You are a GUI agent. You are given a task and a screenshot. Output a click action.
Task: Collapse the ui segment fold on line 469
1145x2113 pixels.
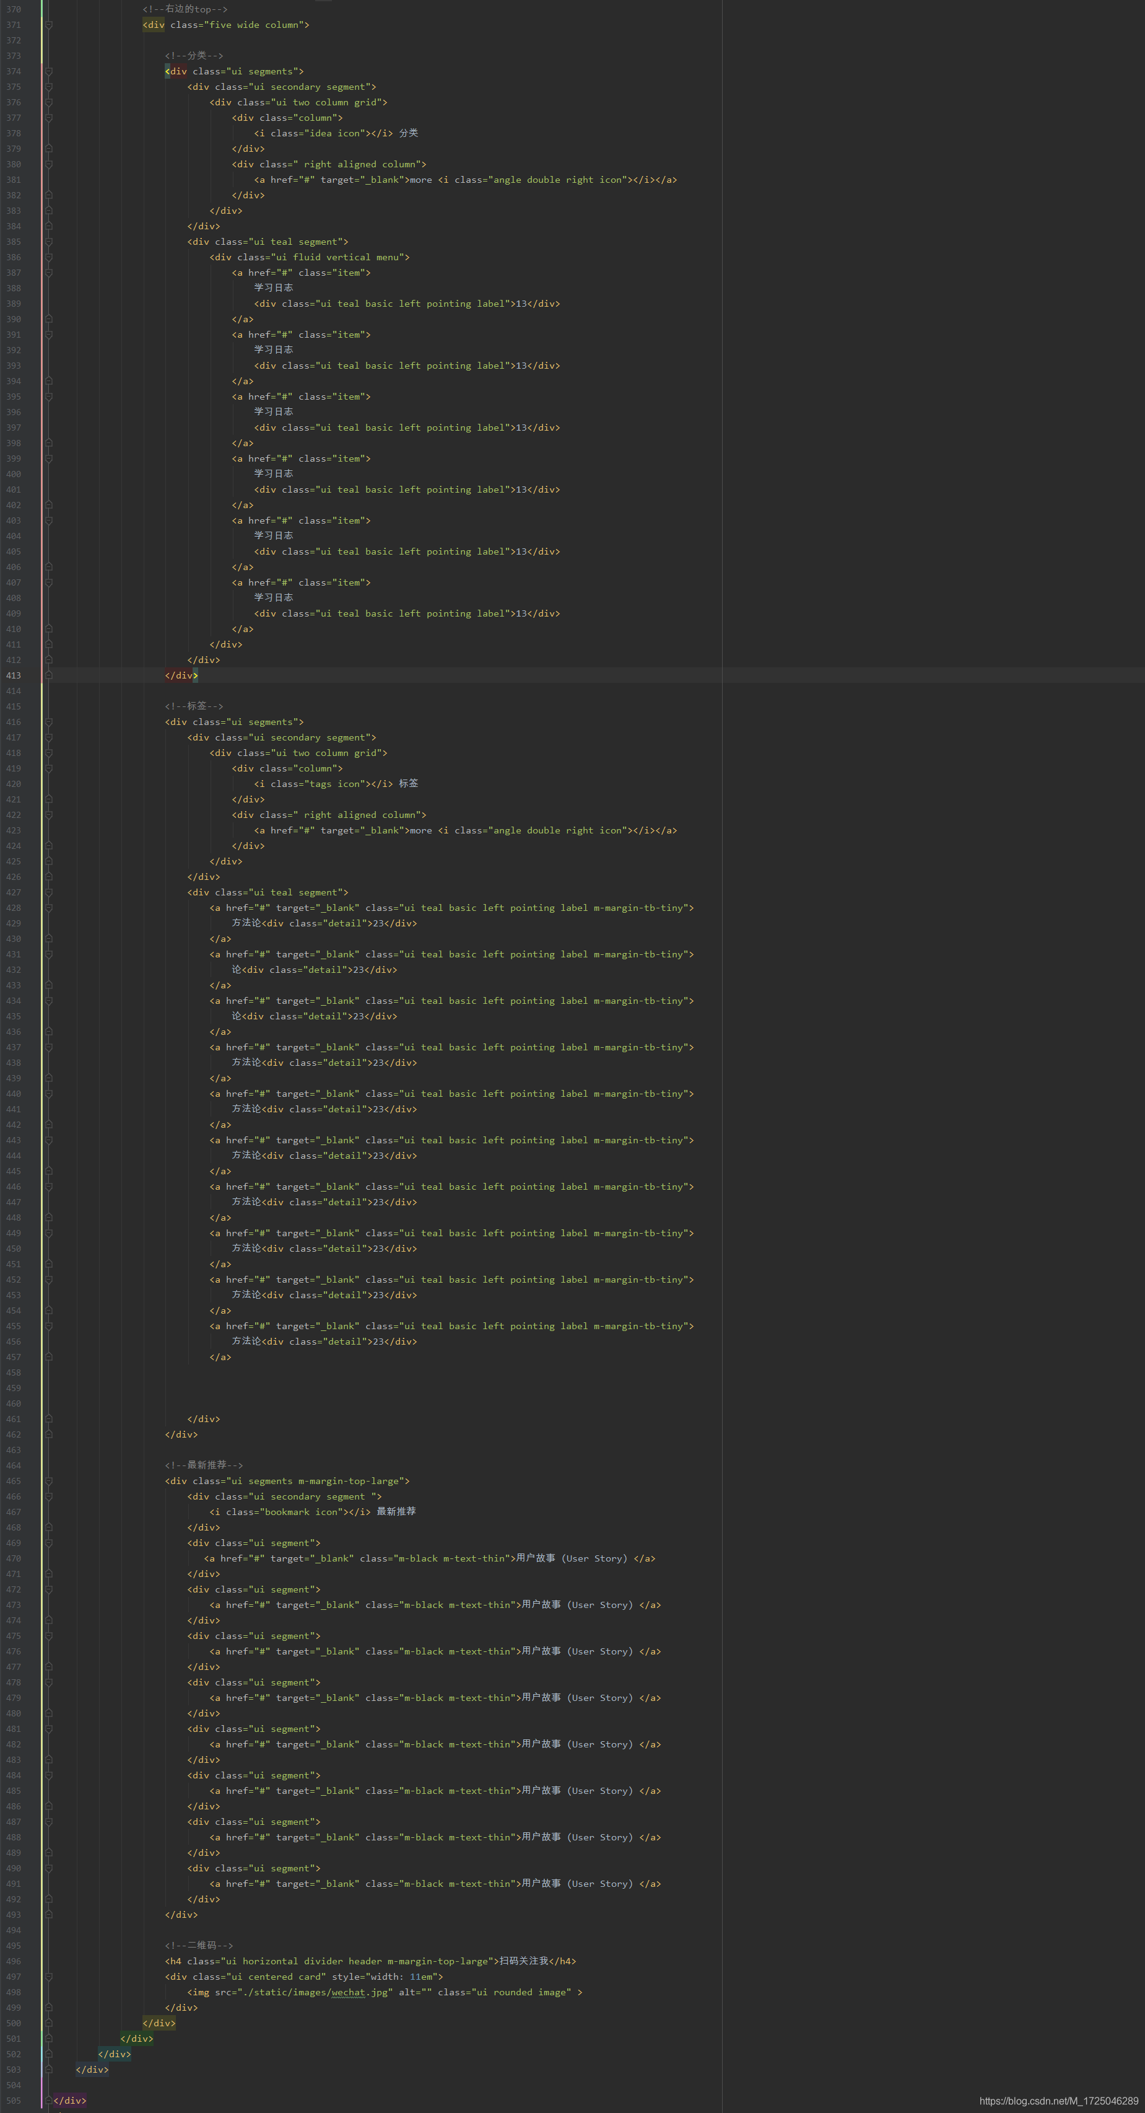point(48,1543)
